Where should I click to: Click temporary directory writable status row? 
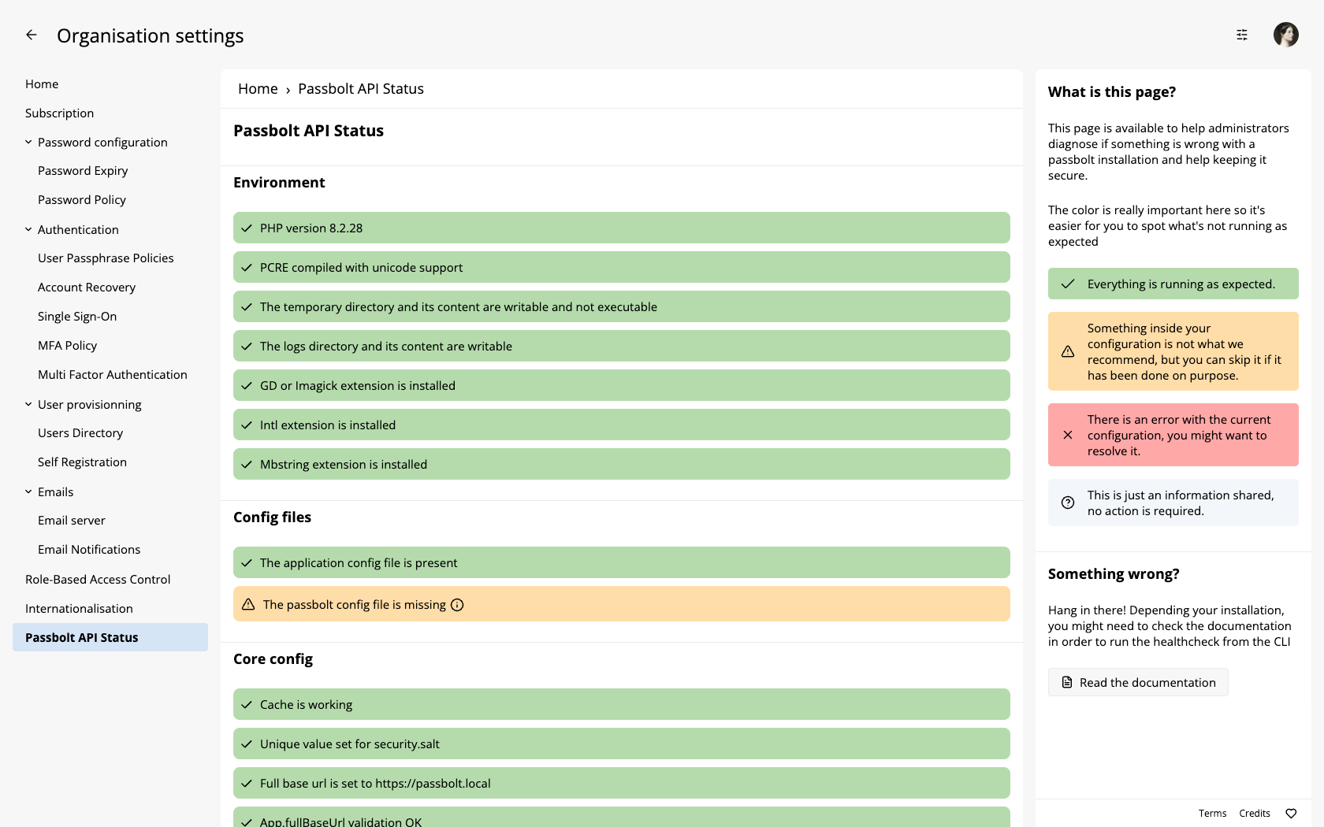[622, 306]
